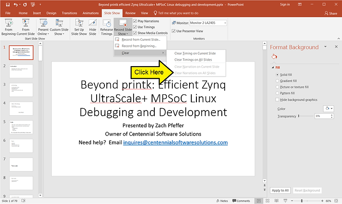Select slide 3 thumbnail
Screen dimensions: 342x204
(21, 90)
